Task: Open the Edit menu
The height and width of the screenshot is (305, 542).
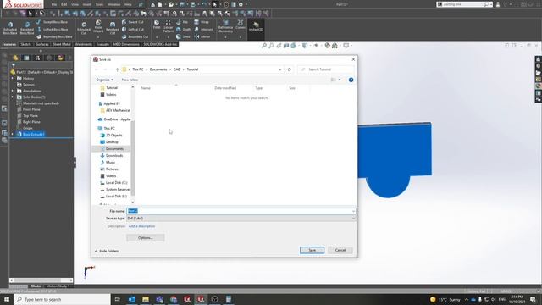Action: pos(64,4)
